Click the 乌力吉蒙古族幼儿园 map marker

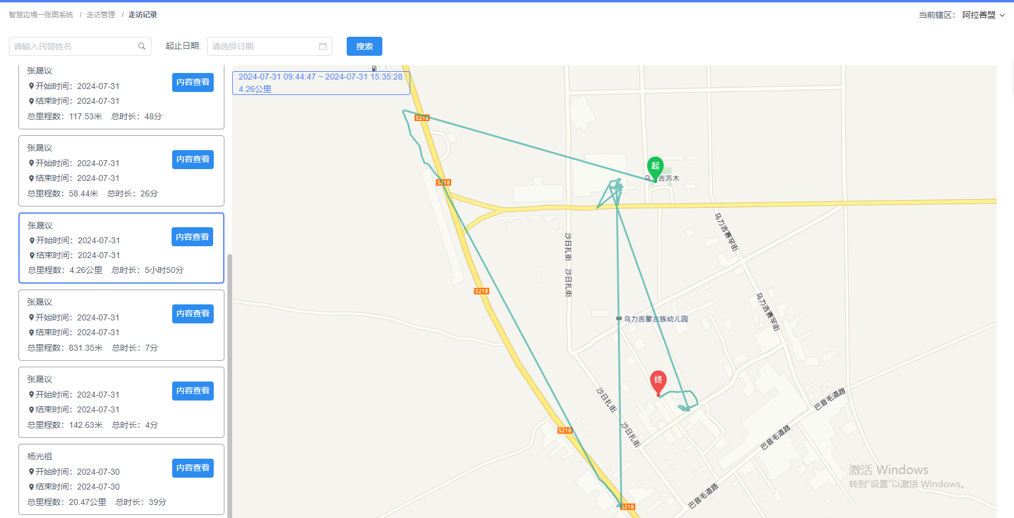(x=619, y=319)
